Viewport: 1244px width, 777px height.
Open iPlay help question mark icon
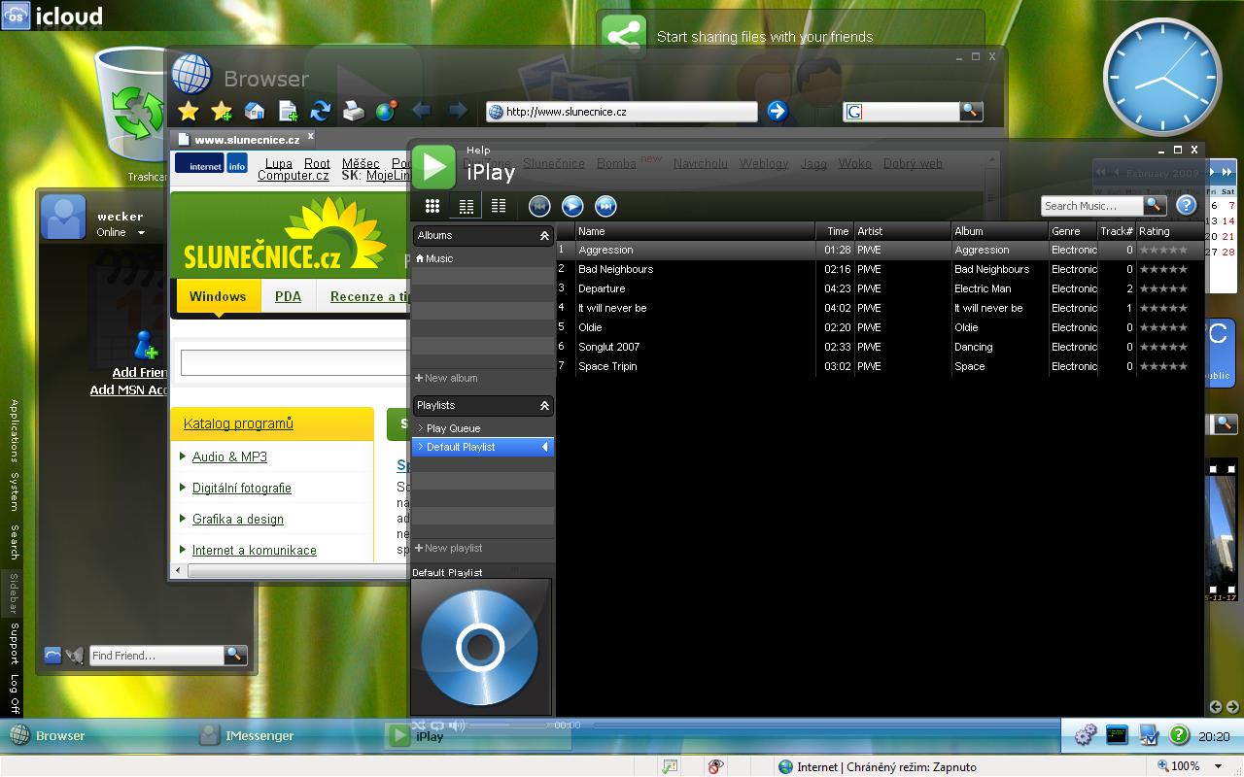(1186, 205)
